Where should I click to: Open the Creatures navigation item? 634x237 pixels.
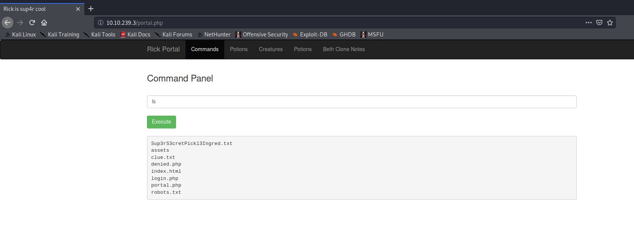271,49
